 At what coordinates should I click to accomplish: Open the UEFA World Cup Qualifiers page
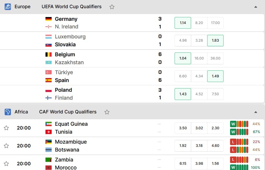click(72, 6)
